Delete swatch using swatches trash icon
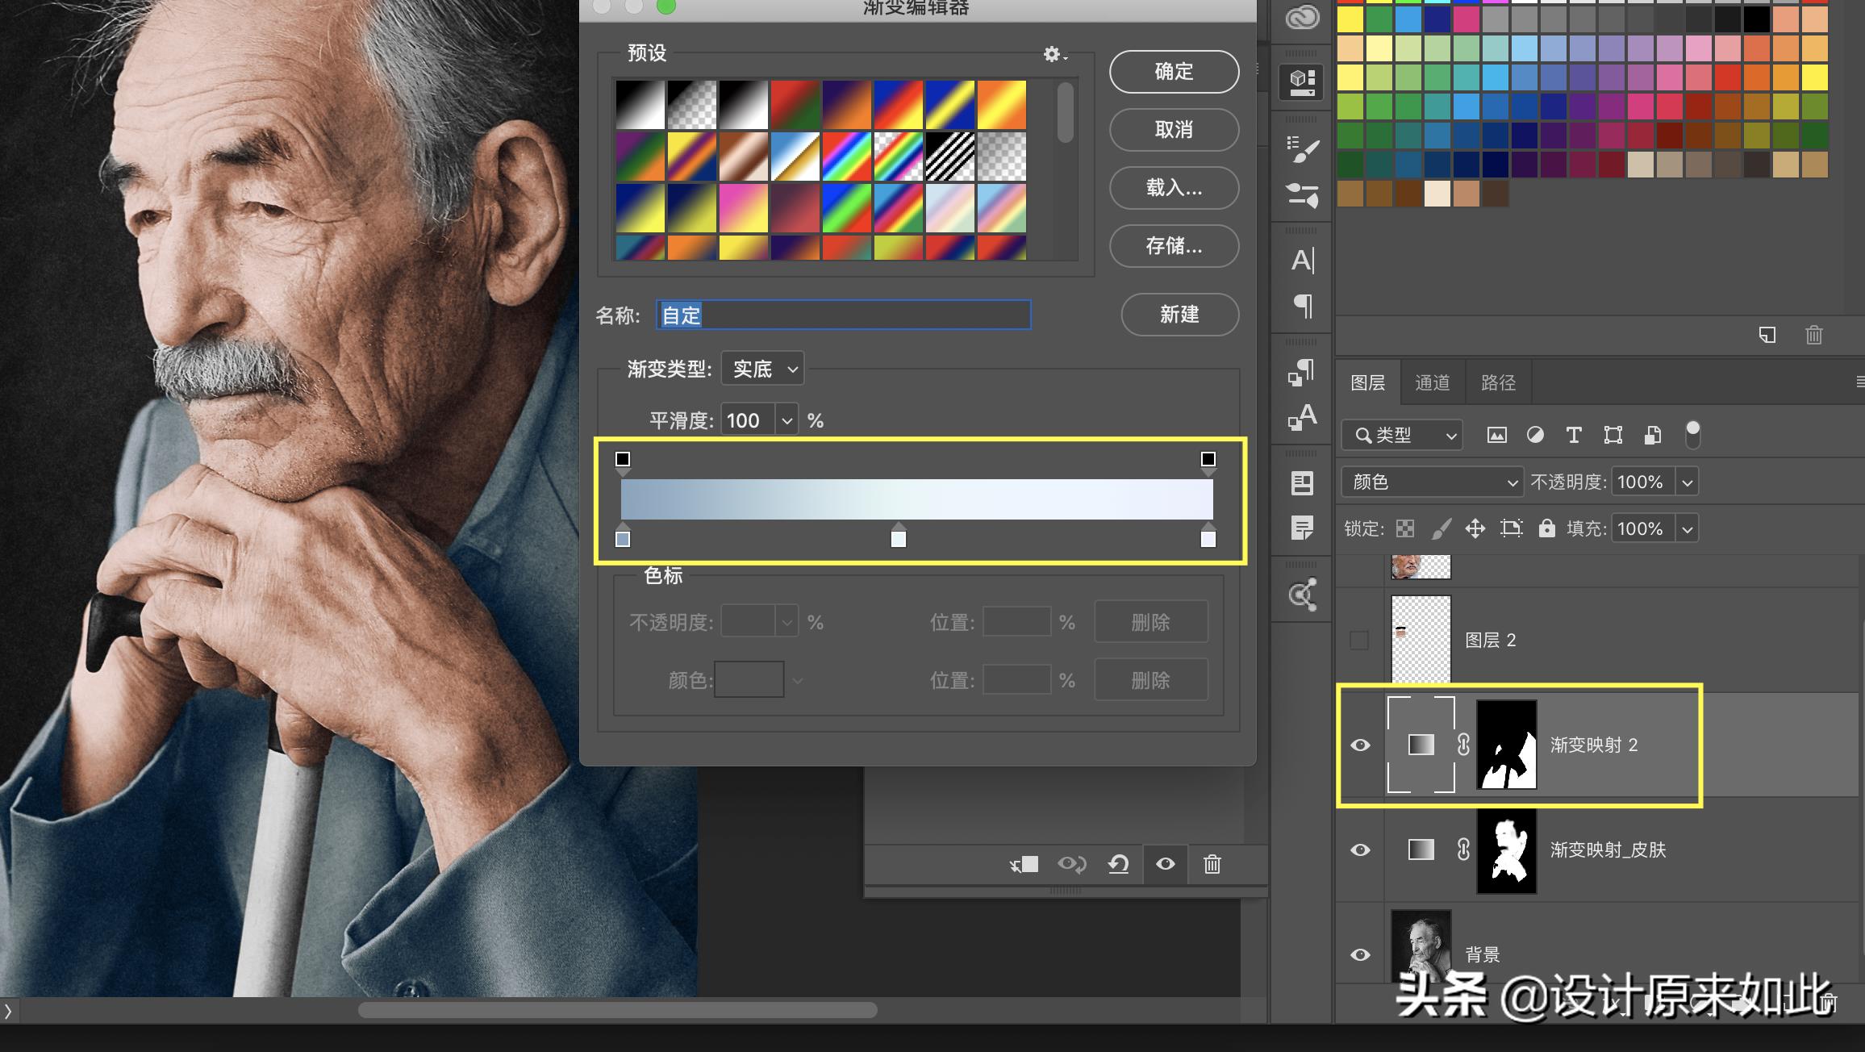 (x=1813, y=335)
